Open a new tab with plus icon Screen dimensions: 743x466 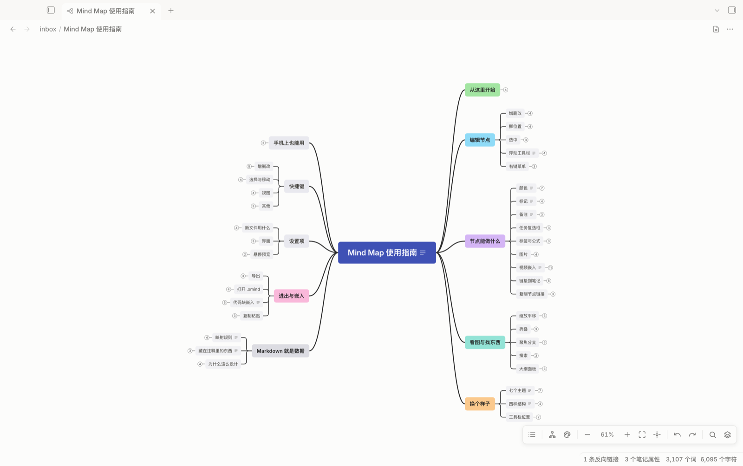(x=171, y=11)
